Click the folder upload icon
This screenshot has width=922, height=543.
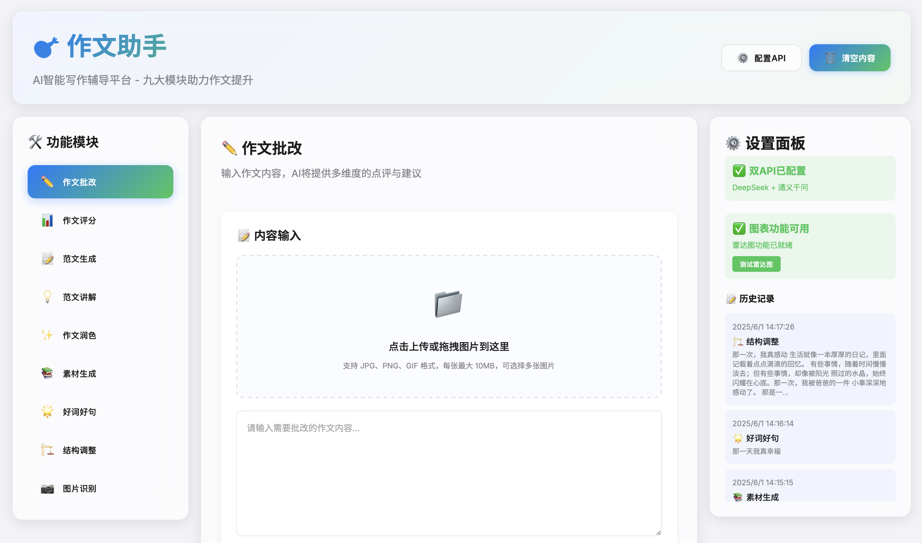(x=448, y=304)
